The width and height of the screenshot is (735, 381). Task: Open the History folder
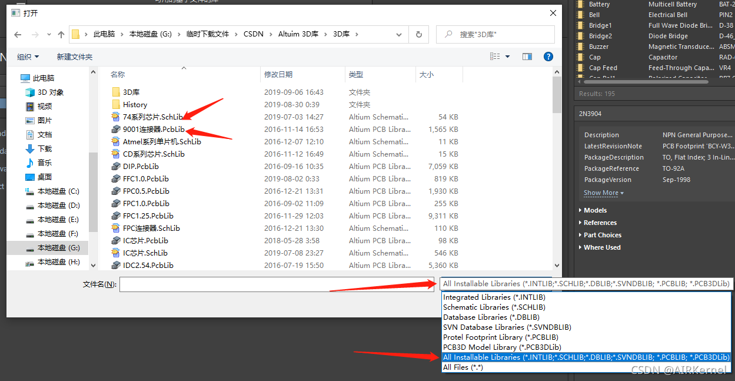click(x=135, y=105)
